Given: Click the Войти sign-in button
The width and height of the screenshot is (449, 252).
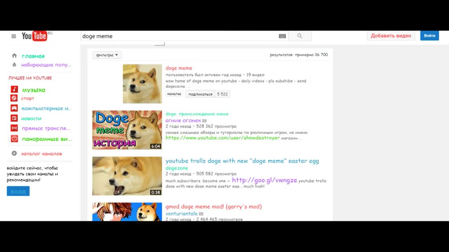Looking at the screenshot, I should coord(430,36).
